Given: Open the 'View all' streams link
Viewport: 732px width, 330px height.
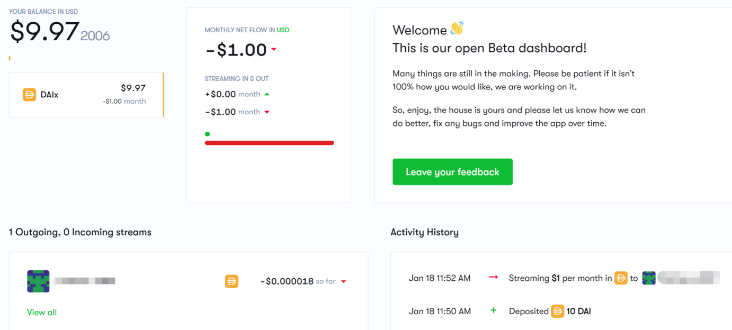Looking at the screenshot, I should 42,312.
